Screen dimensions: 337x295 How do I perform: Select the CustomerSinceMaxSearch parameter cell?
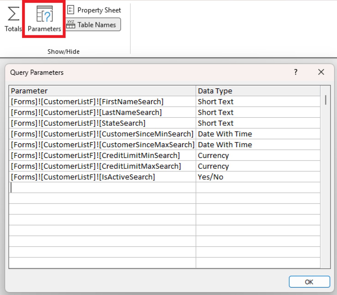click(x=103, y=144)
